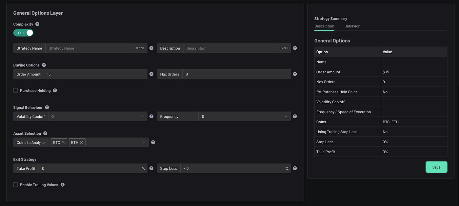This screenshot has width=459, height=206.
Task: Click the help icon next to Complexity
Action: point(37,24)
